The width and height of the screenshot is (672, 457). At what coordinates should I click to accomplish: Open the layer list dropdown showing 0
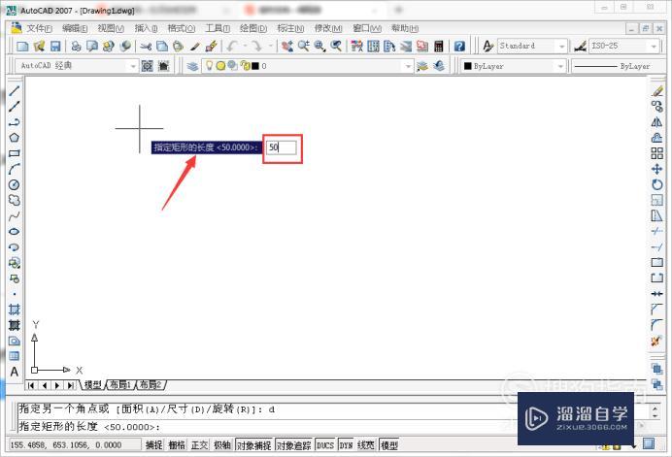(x=408, y=66)
